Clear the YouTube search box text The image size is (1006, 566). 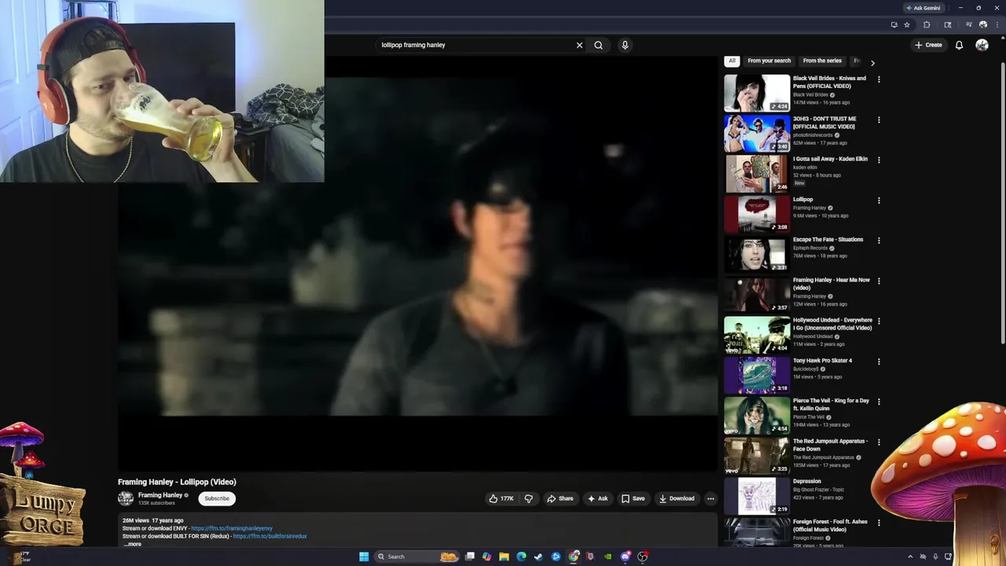tap(579, 45)
